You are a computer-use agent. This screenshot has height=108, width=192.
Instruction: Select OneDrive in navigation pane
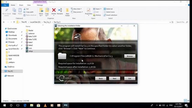tap(11, 67)
